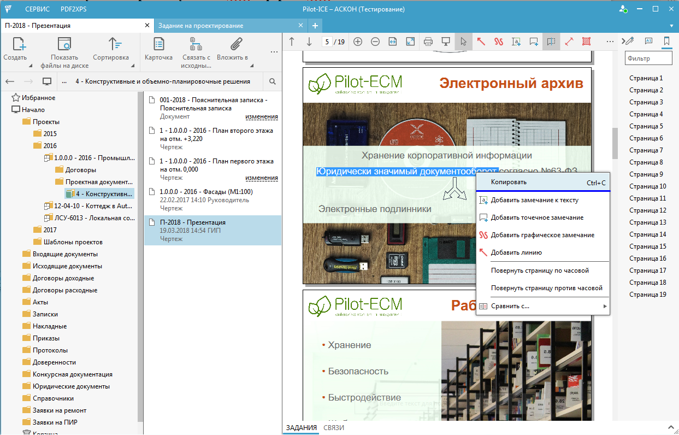Open the presentation screen mode icon
This screenshot has height=435, width=679.
[446, 42]
